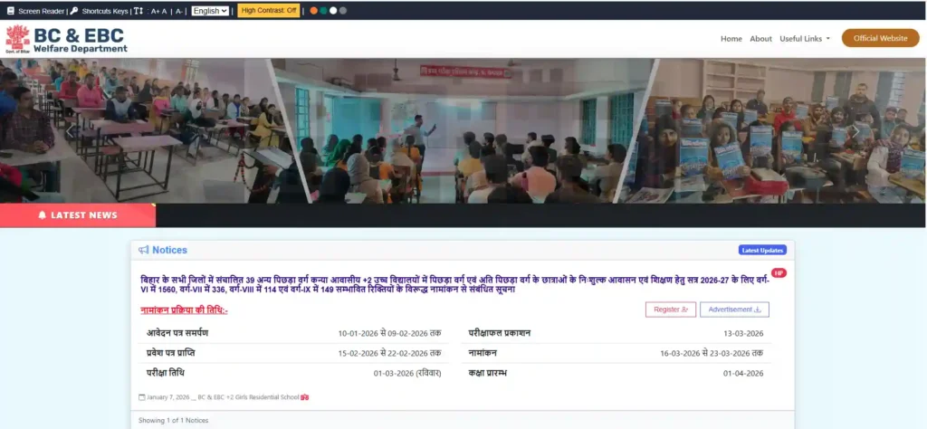Click the आवेदन पत्र समर्पण row label

pyautogui.click(x=177, y=333)
